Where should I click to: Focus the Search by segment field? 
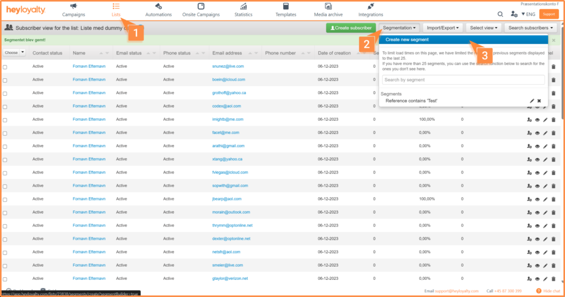pyautogui.click(x=463, y=80)
